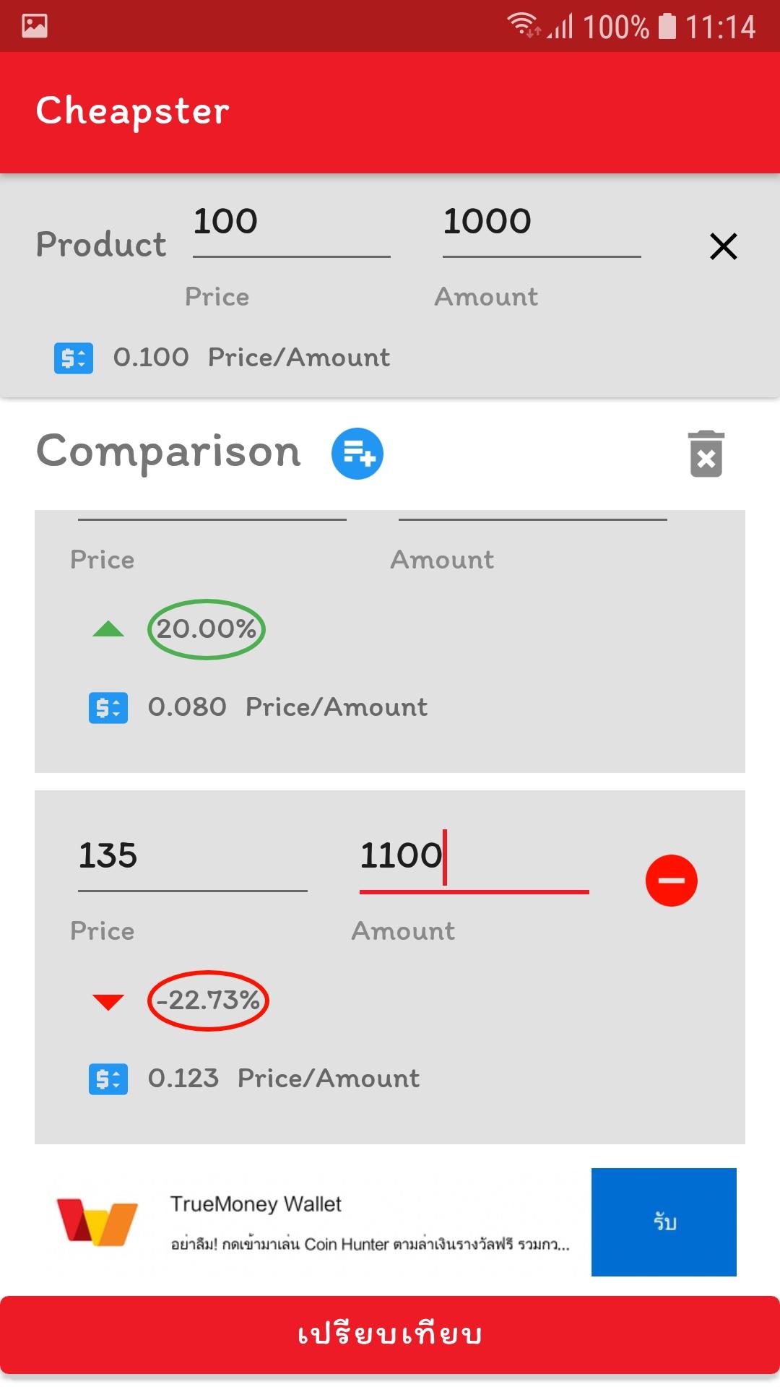Tap the circled 20.00% savings value
The image size is (780, 1387).
pyautogui.click(x=207, y=629)
